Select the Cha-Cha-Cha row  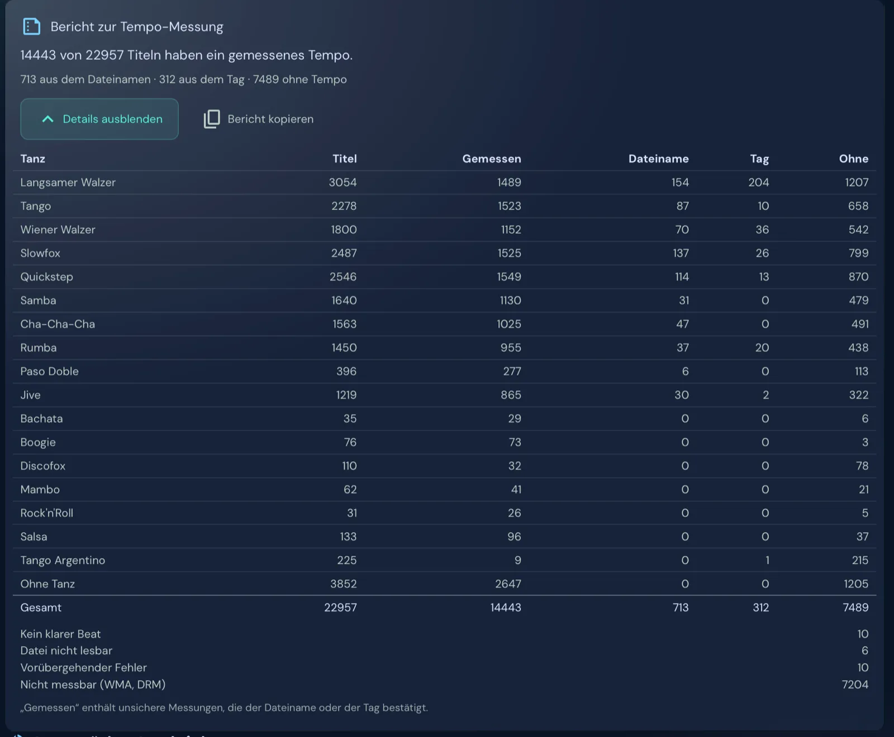coord(444,324)
